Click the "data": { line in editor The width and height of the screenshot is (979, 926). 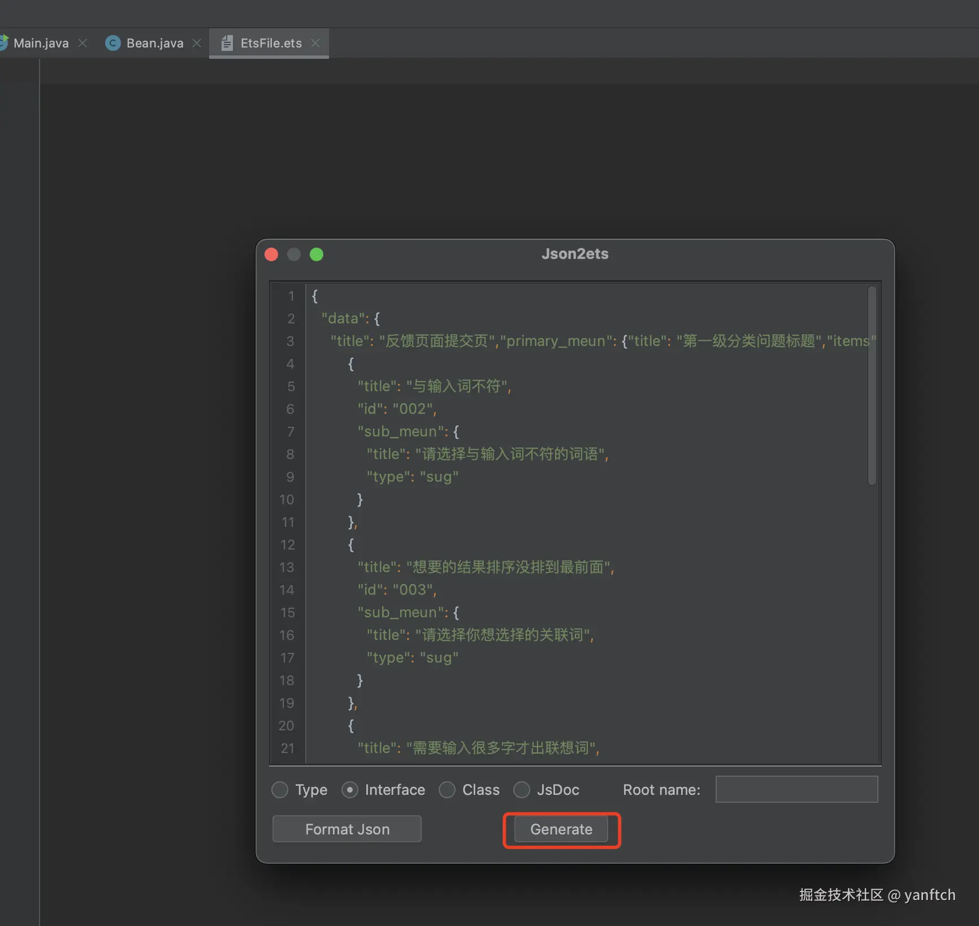click(x=350, y=318)
